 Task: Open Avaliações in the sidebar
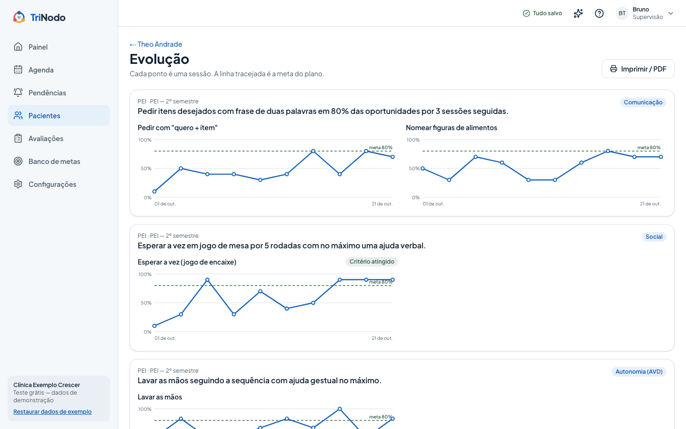click(59, 138)
